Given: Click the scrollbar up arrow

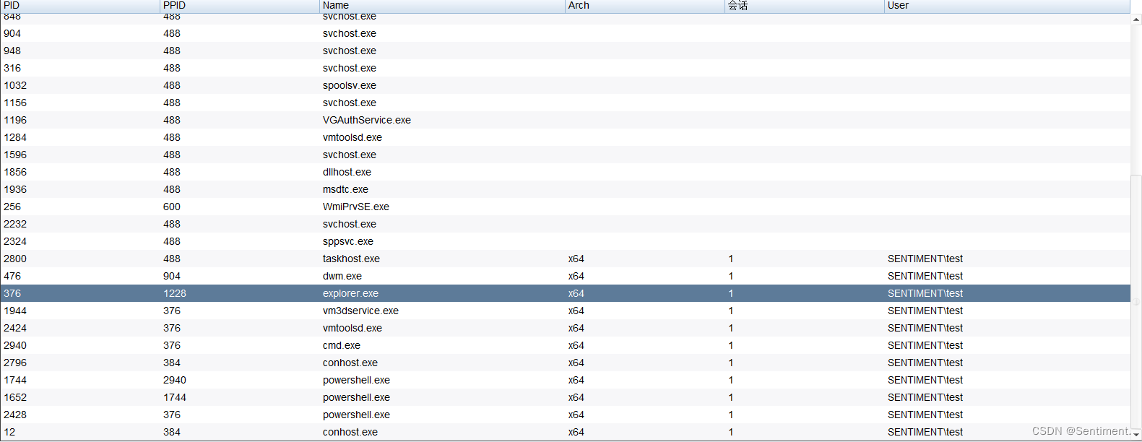Looking at the screenshot, I should (1136, 20).
